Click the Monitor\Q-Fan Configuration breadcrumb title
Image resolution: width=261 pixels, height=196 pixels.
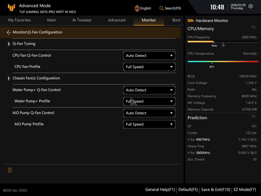tap(37, 32)
